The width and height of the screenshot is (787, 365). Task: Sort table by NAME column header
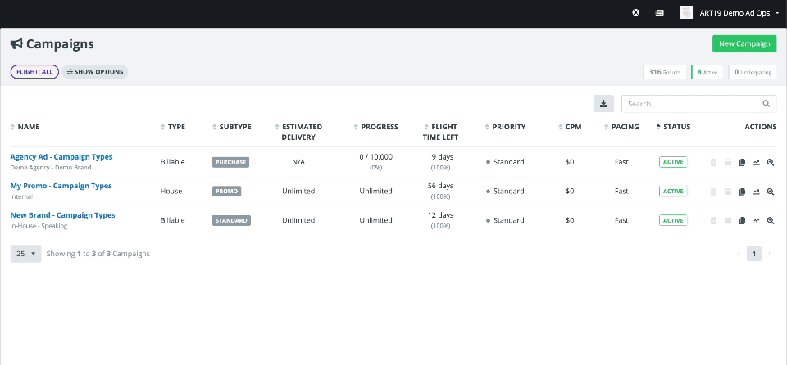click(x=29, y=127)
